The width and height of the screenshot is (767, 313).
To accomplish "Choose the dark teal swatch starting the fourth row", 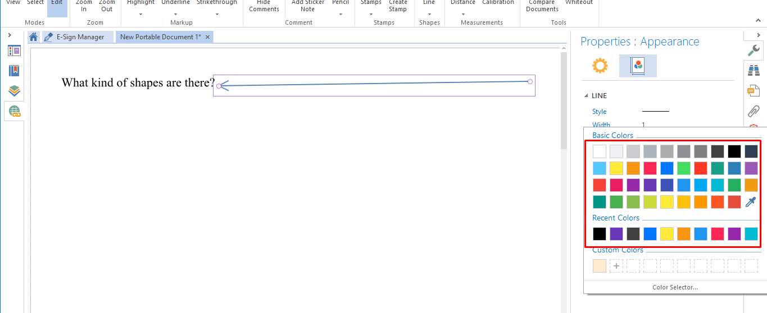I will click(600, 202).
